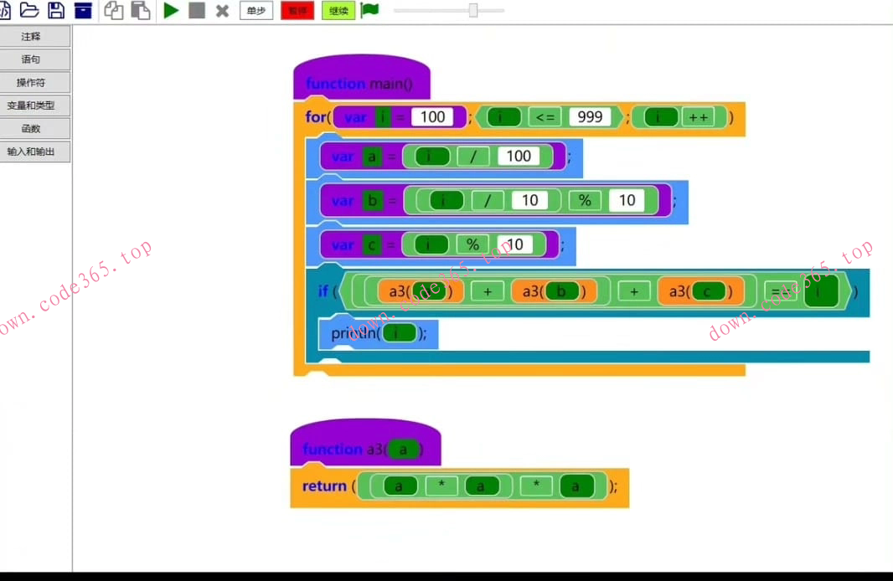Click the red pause button
This screenshot has height=581, width=893.
(x=297, y=10)
